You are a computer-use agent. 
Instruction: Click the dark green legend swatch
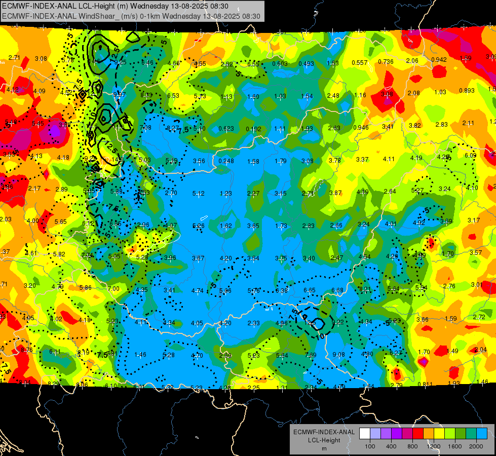click(460, 434)
